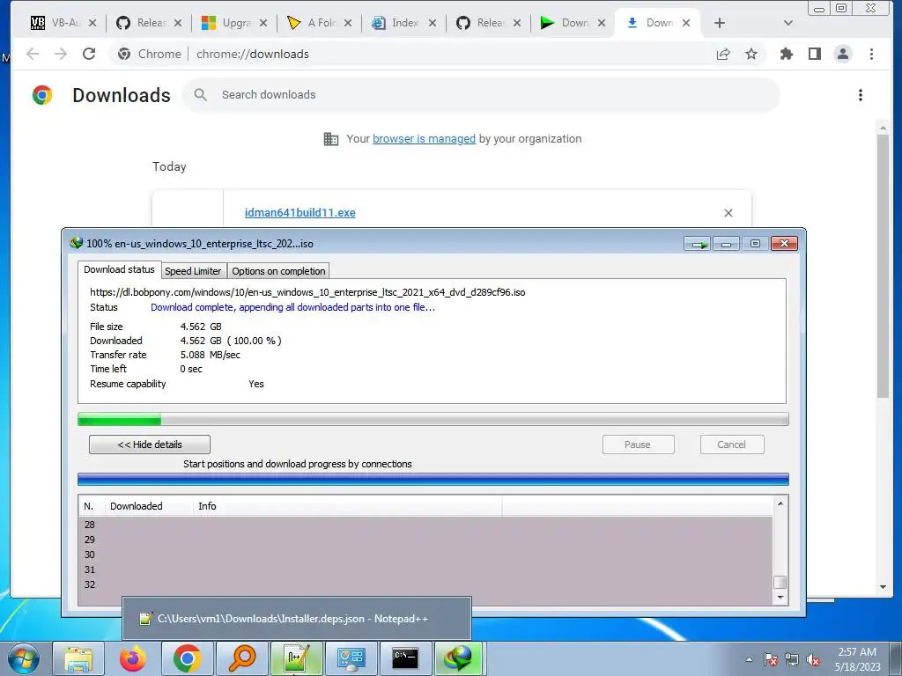Open the tab search chevron in Chrome
This screenshot has height=676, width=902.
(x=788, y=23)
